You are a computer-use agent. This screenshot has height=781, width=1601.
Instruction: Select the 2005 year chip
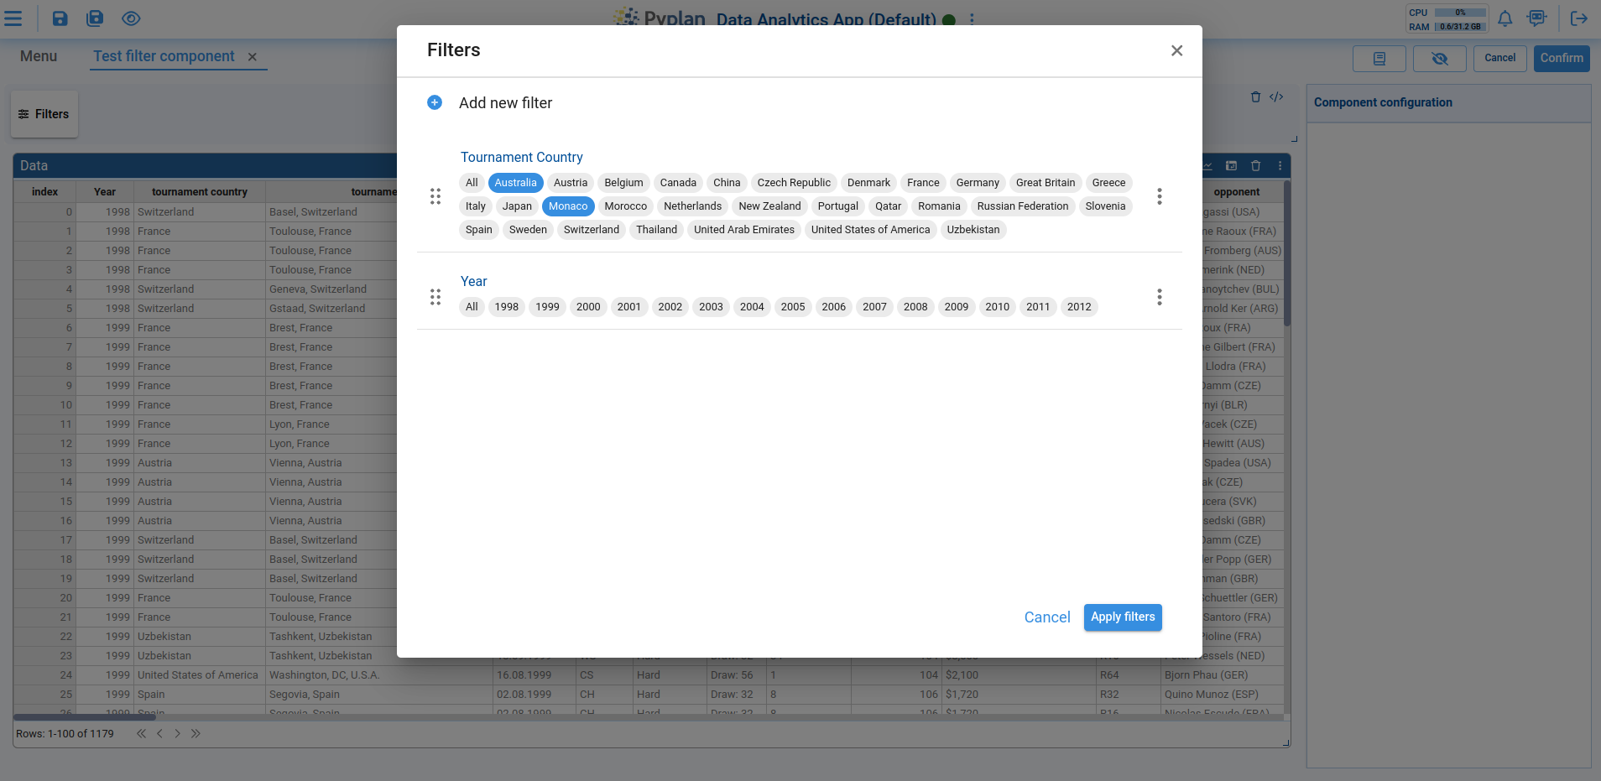792,307
